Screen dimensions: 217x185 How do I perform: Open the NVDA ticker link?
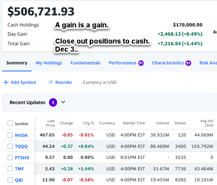point(21,135)
